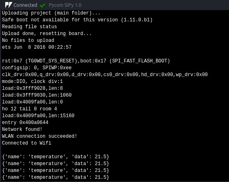Click the 'Connected to Wifi' line

pos(27,143)
